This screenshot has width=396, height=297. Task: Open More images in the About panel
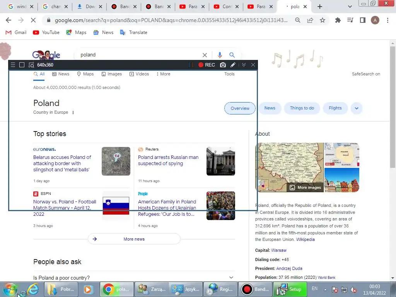pos(306,188)
